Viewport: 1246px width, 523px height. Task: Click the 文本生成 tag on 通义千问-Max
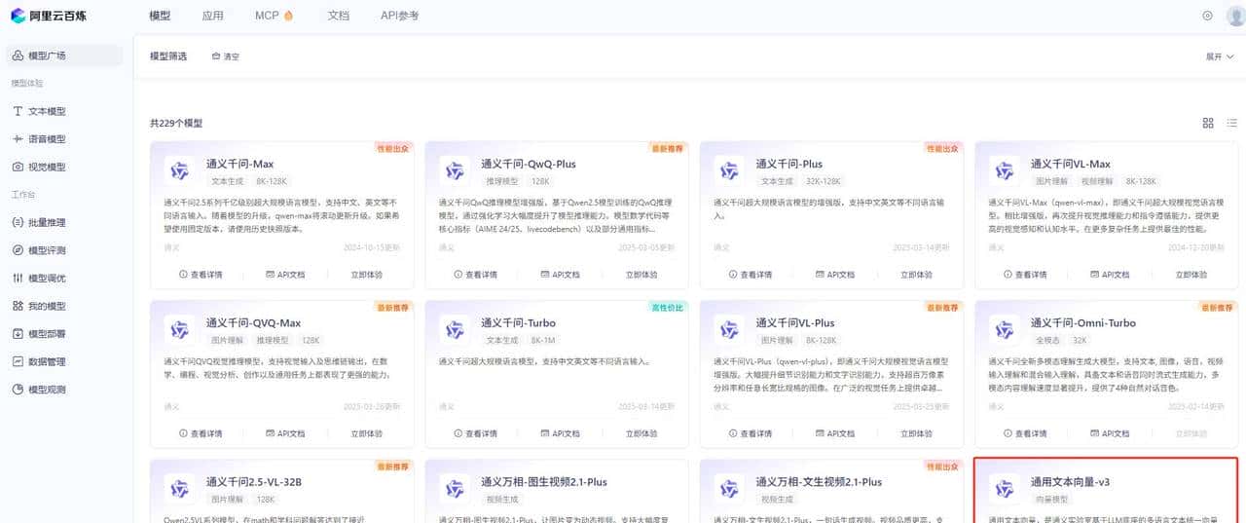[226, 181]
